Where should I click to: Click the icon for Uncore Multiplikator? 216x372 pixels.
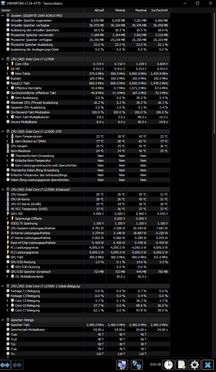pos(8,122)
